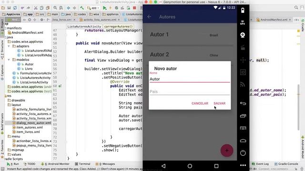Click the editor vertical scrollbar thumb
This screenshot has width=305, height=171.
pyautogui.click(x=298, y=107)
